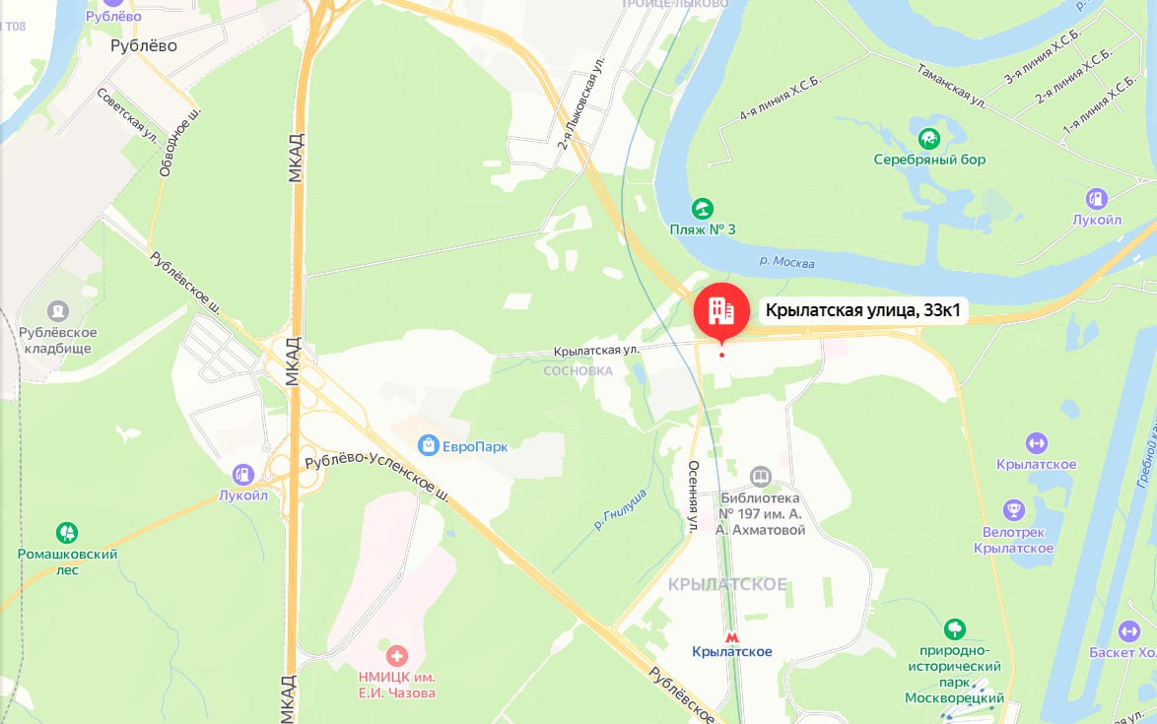The image size is (1157, 724).
Task: Click the СОСНОВКА area label
Action: 578,370
